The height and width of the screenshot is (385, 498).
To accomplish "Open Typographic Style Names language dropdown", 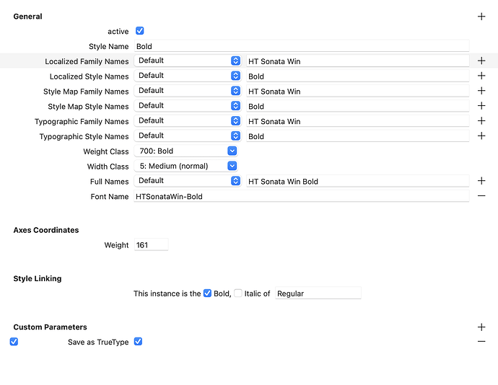I will tap(188, 136).
